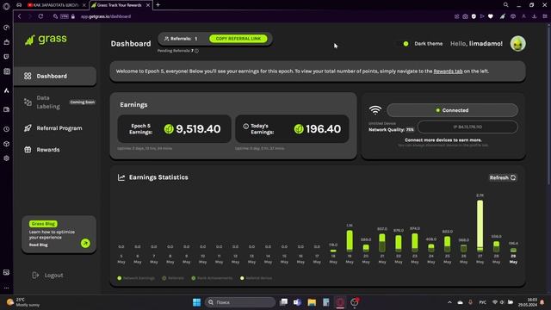Click the device IP address field
The image size is (551, 310).
click(x=467, y=127)
